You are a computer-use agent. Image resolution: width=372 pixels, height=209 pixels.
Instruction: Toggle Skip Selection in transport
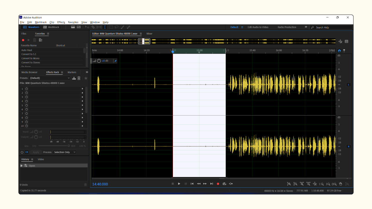tap(231, 184)
